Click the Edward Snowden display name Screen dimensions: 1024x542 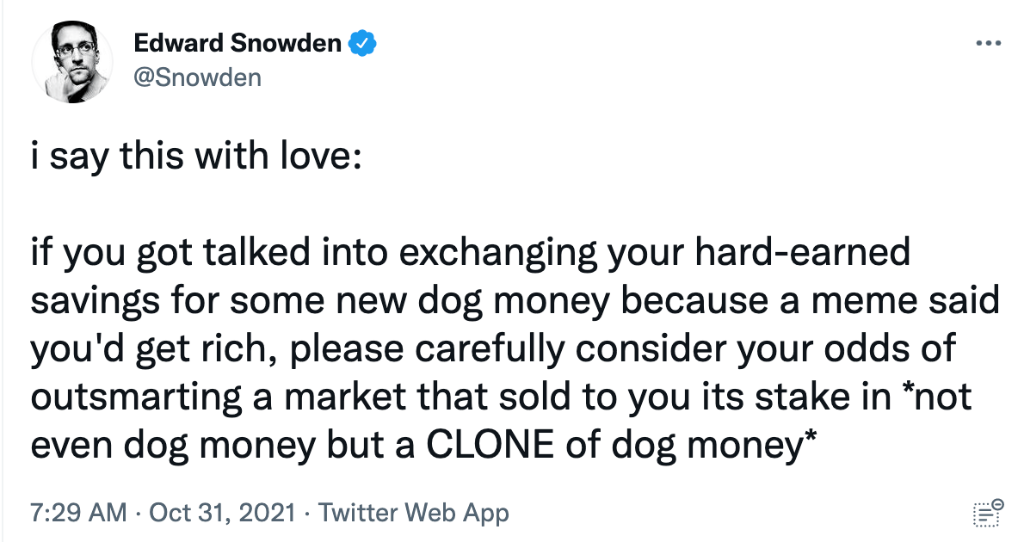click(x=237, y=42)
